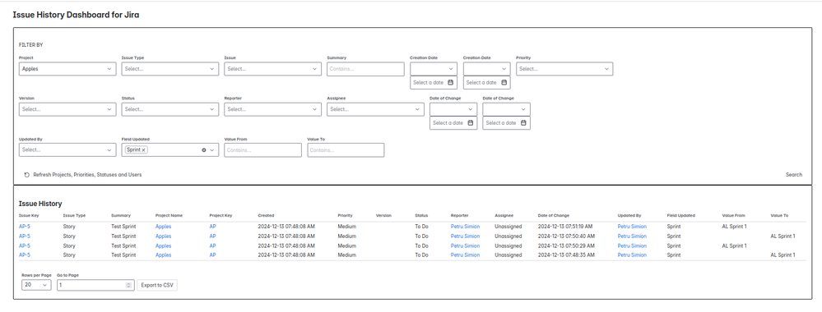Open AP project key link in the 07:50:29 AM row
822x312 pixels.
coord(212,245)
